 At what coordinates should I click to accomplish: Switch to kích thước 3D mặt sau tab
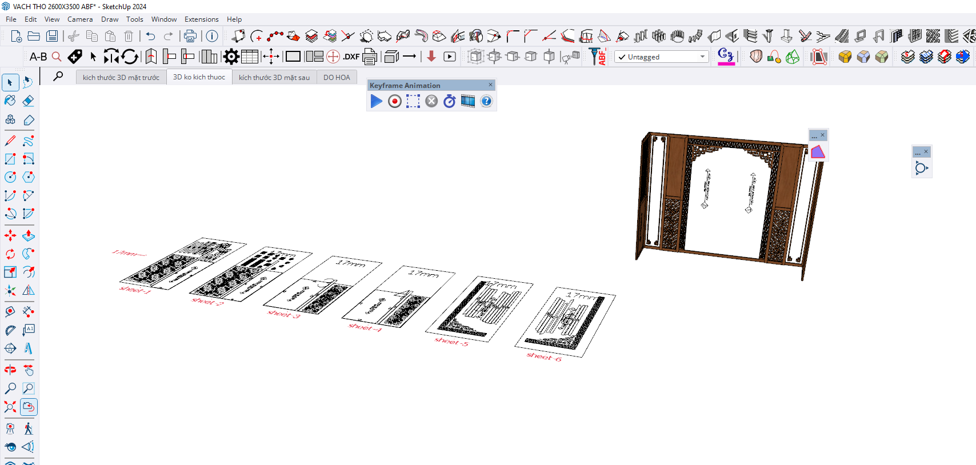click(x=274, y=77)
